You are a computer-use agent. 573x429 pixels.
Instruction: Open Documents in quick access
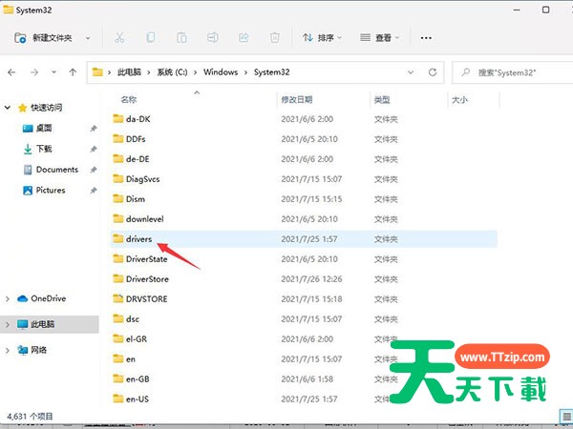click(56, 170)
